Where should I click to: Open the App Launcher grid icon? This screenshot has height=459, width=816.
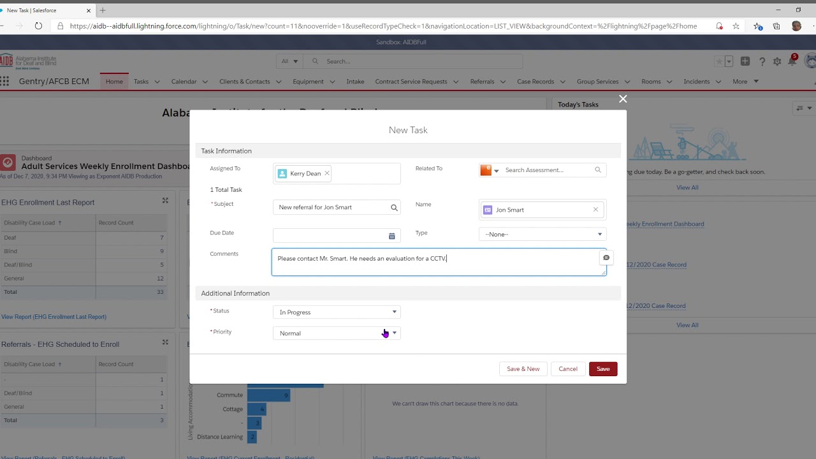click(5, 82)
